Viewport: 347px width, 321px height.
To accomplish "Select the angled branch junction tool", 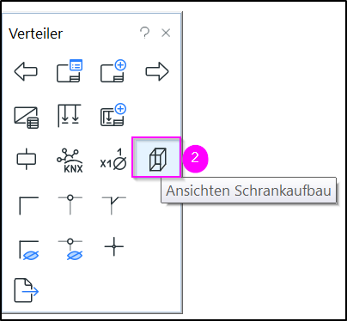I will [113, 205].
